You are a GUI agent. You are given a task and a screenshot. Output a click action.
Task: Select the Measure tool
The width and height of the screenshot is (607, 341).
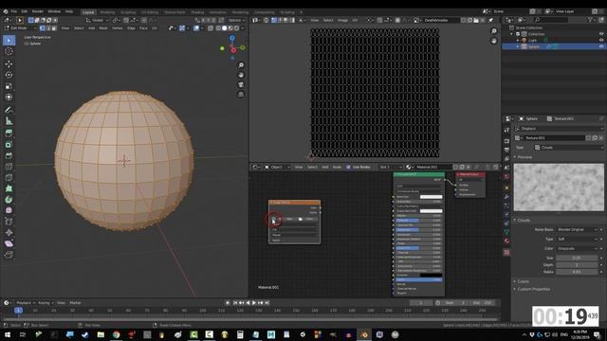[x=9, y=121]
